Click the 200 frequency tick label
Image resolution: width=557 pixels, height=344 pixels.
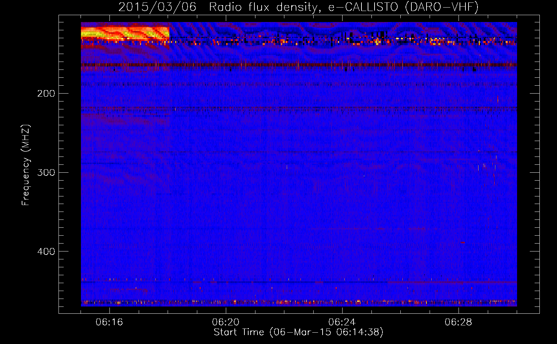click(x=46, y=94)
